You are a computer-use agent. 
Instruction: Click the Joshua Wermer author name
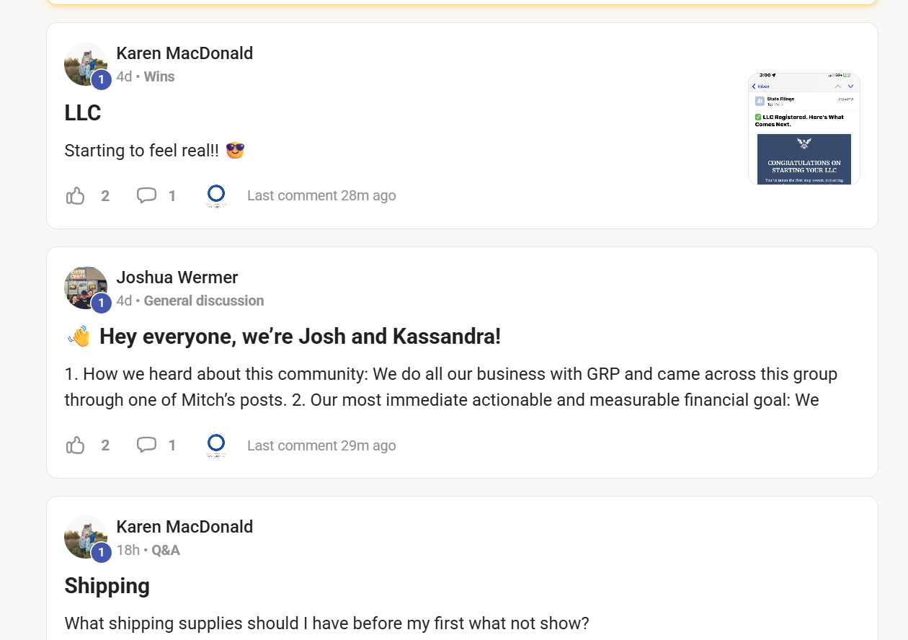tap(177, 277)
